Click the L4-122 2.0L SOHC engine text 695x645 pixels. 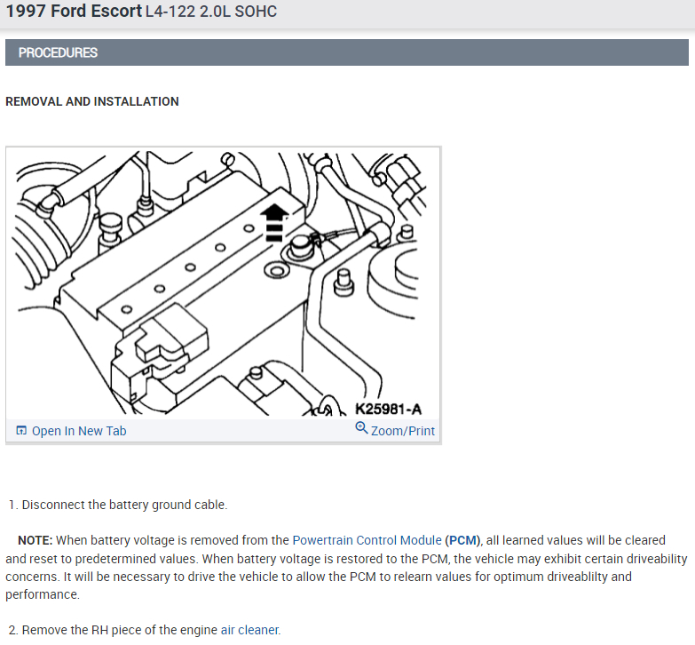211,11
